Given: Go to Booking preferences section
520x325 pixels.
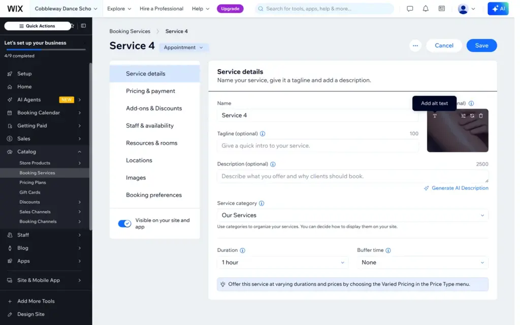Looking at the screenshot, I should [x=154, y=195].
